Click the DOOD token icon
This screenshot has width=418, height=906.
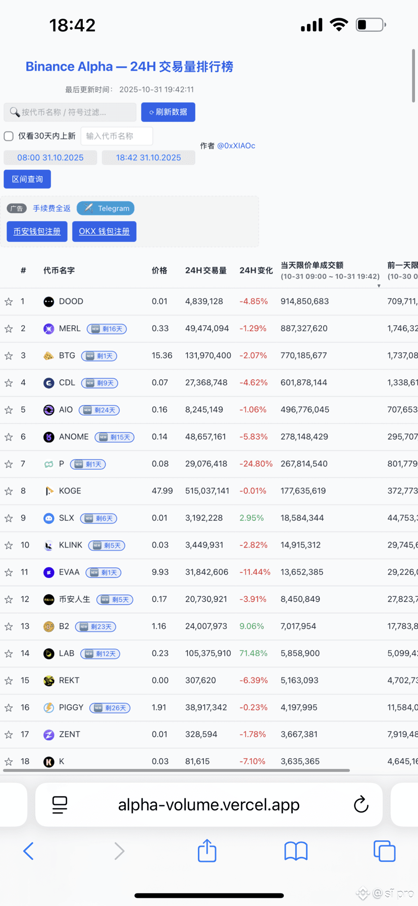coord(48,302)
